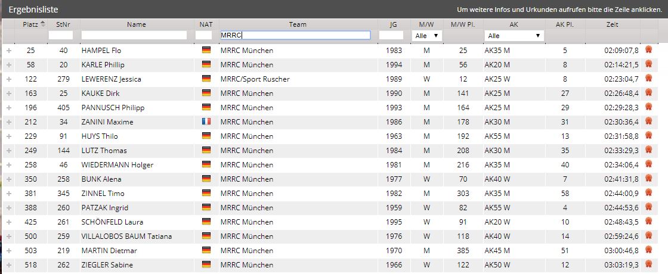Open certificate icon for BUNK Alena
The width and height of the screenshot is (668, 274).
tap(648, 179)
